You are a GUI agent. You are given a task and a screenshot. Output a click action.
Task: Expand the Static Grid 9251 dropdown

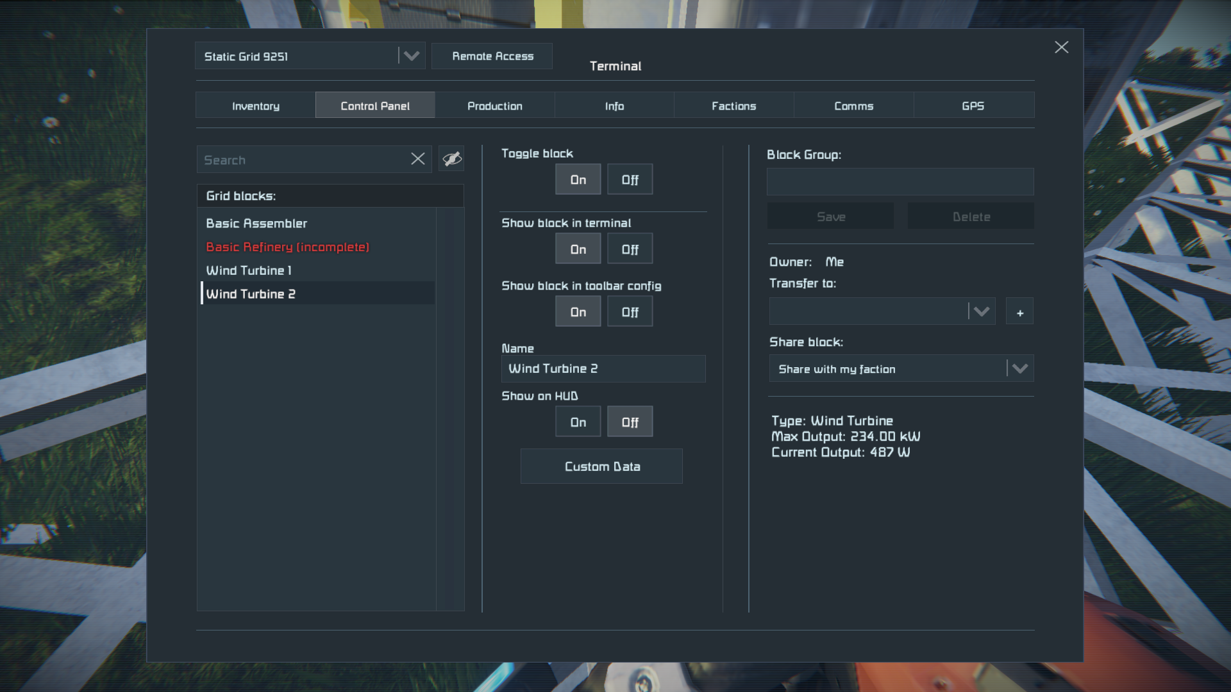pyautogui.click(x=411, y=56)
